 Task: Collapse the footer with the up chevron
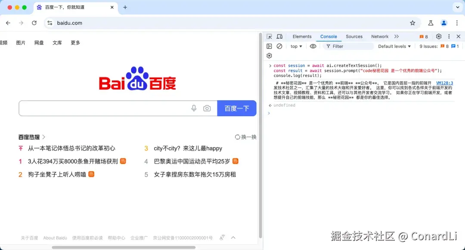[x=233, y=238]
